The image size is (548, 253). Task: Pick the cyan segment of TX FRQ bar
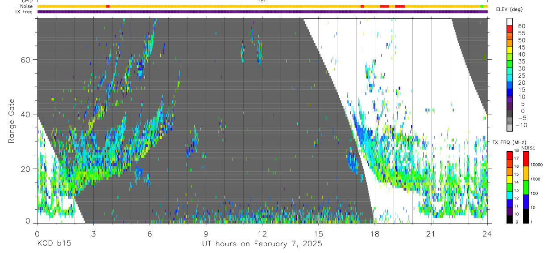pos(510,195)
